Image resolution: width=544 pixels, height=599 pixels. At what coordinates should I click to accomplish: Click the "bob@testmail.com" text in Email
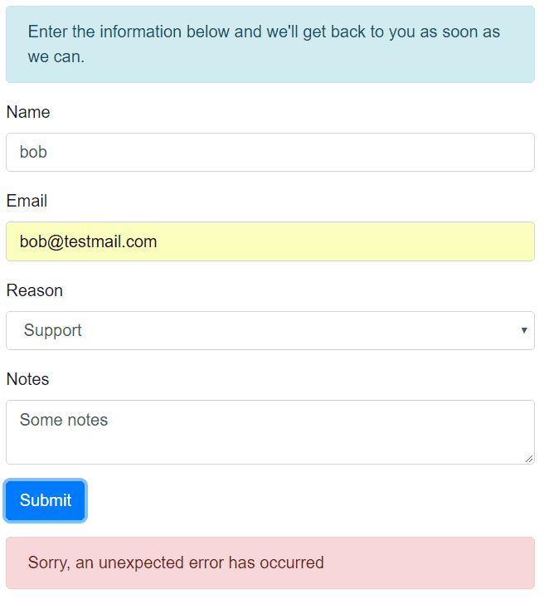(88, 241)
